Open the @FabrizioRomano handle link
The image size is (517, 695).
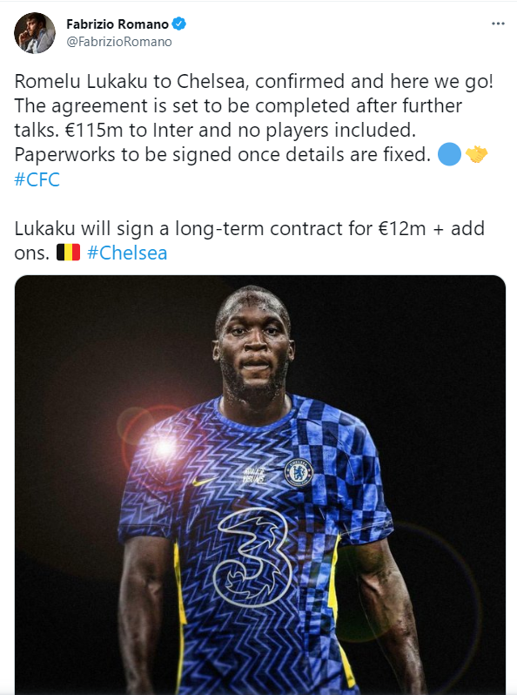(x=118, y=42)
